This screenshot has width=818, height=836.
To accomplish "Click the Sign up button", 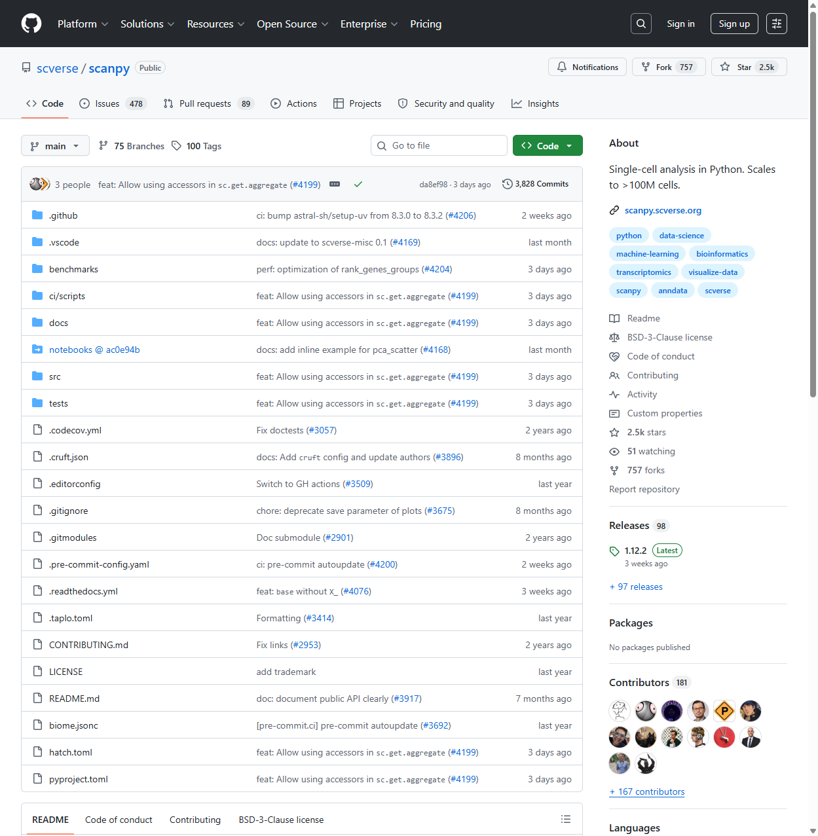I will click(x=734, y=24).
